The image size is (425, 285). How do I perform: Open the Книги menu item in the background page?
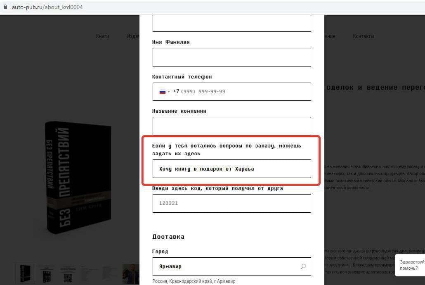(x=102, y=36)
